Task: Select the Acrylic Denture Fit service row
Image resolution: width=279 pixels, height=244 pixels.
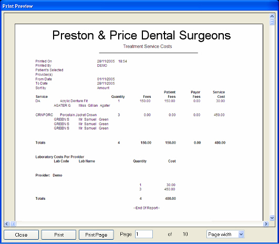Action: 130,101
